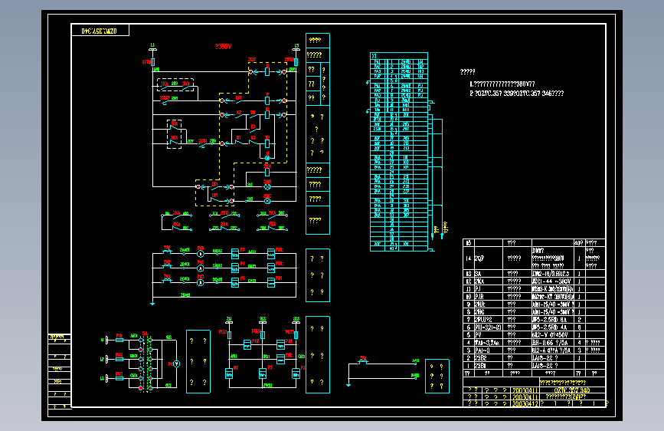The image size is (664, 431).
Task: Click the "20030412" date in title block
Action: pyautogui.click(x=525, y=403)
